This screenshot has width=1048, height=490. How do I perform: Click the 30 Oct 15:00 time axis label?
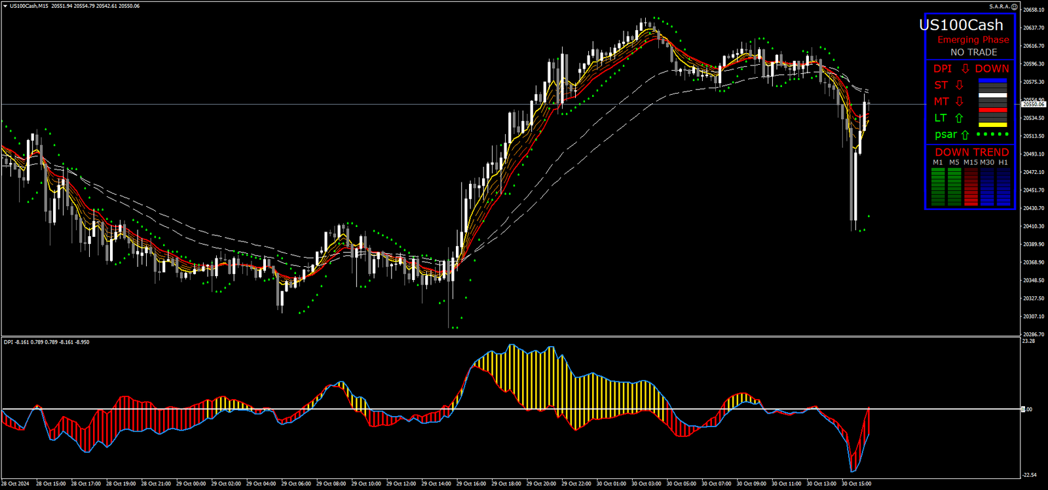[856, 484]
